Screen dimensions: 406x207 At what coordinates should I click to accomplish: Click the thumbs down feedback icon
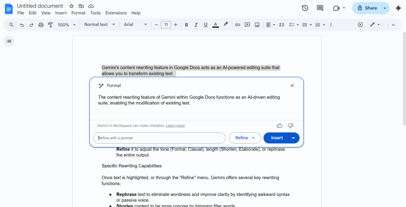290,126
